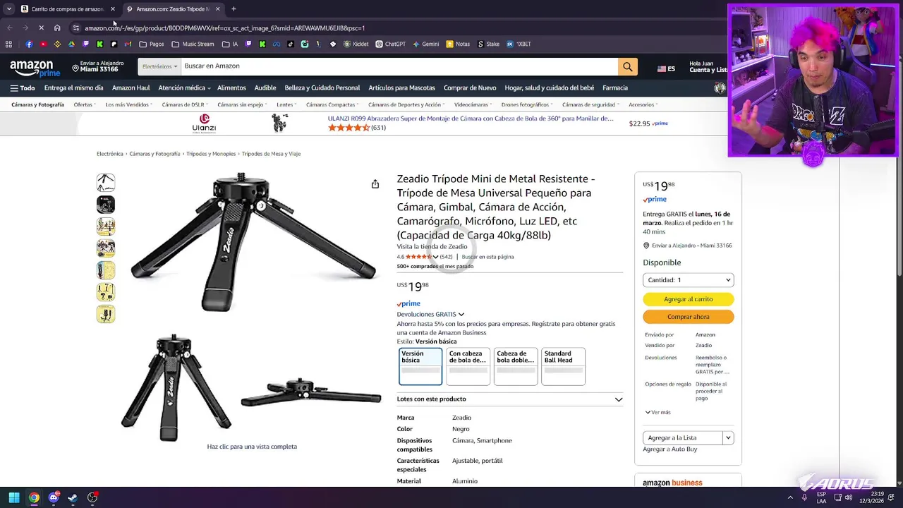This screenshot has width=903, height=508.
Task: Open the Pagos bookmarks folder
Action: [x=151, y=44]
